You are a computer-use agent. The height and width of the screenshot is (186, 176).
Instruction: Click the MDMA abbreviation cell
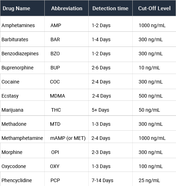[67, 95]
